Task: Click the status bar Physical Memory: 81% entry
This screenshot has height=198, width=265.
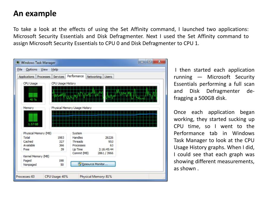Action: click(96, 176)
